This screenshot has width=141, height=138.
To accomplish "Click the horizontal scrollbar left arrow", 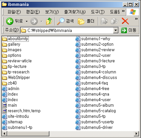I will coord(5,133).
